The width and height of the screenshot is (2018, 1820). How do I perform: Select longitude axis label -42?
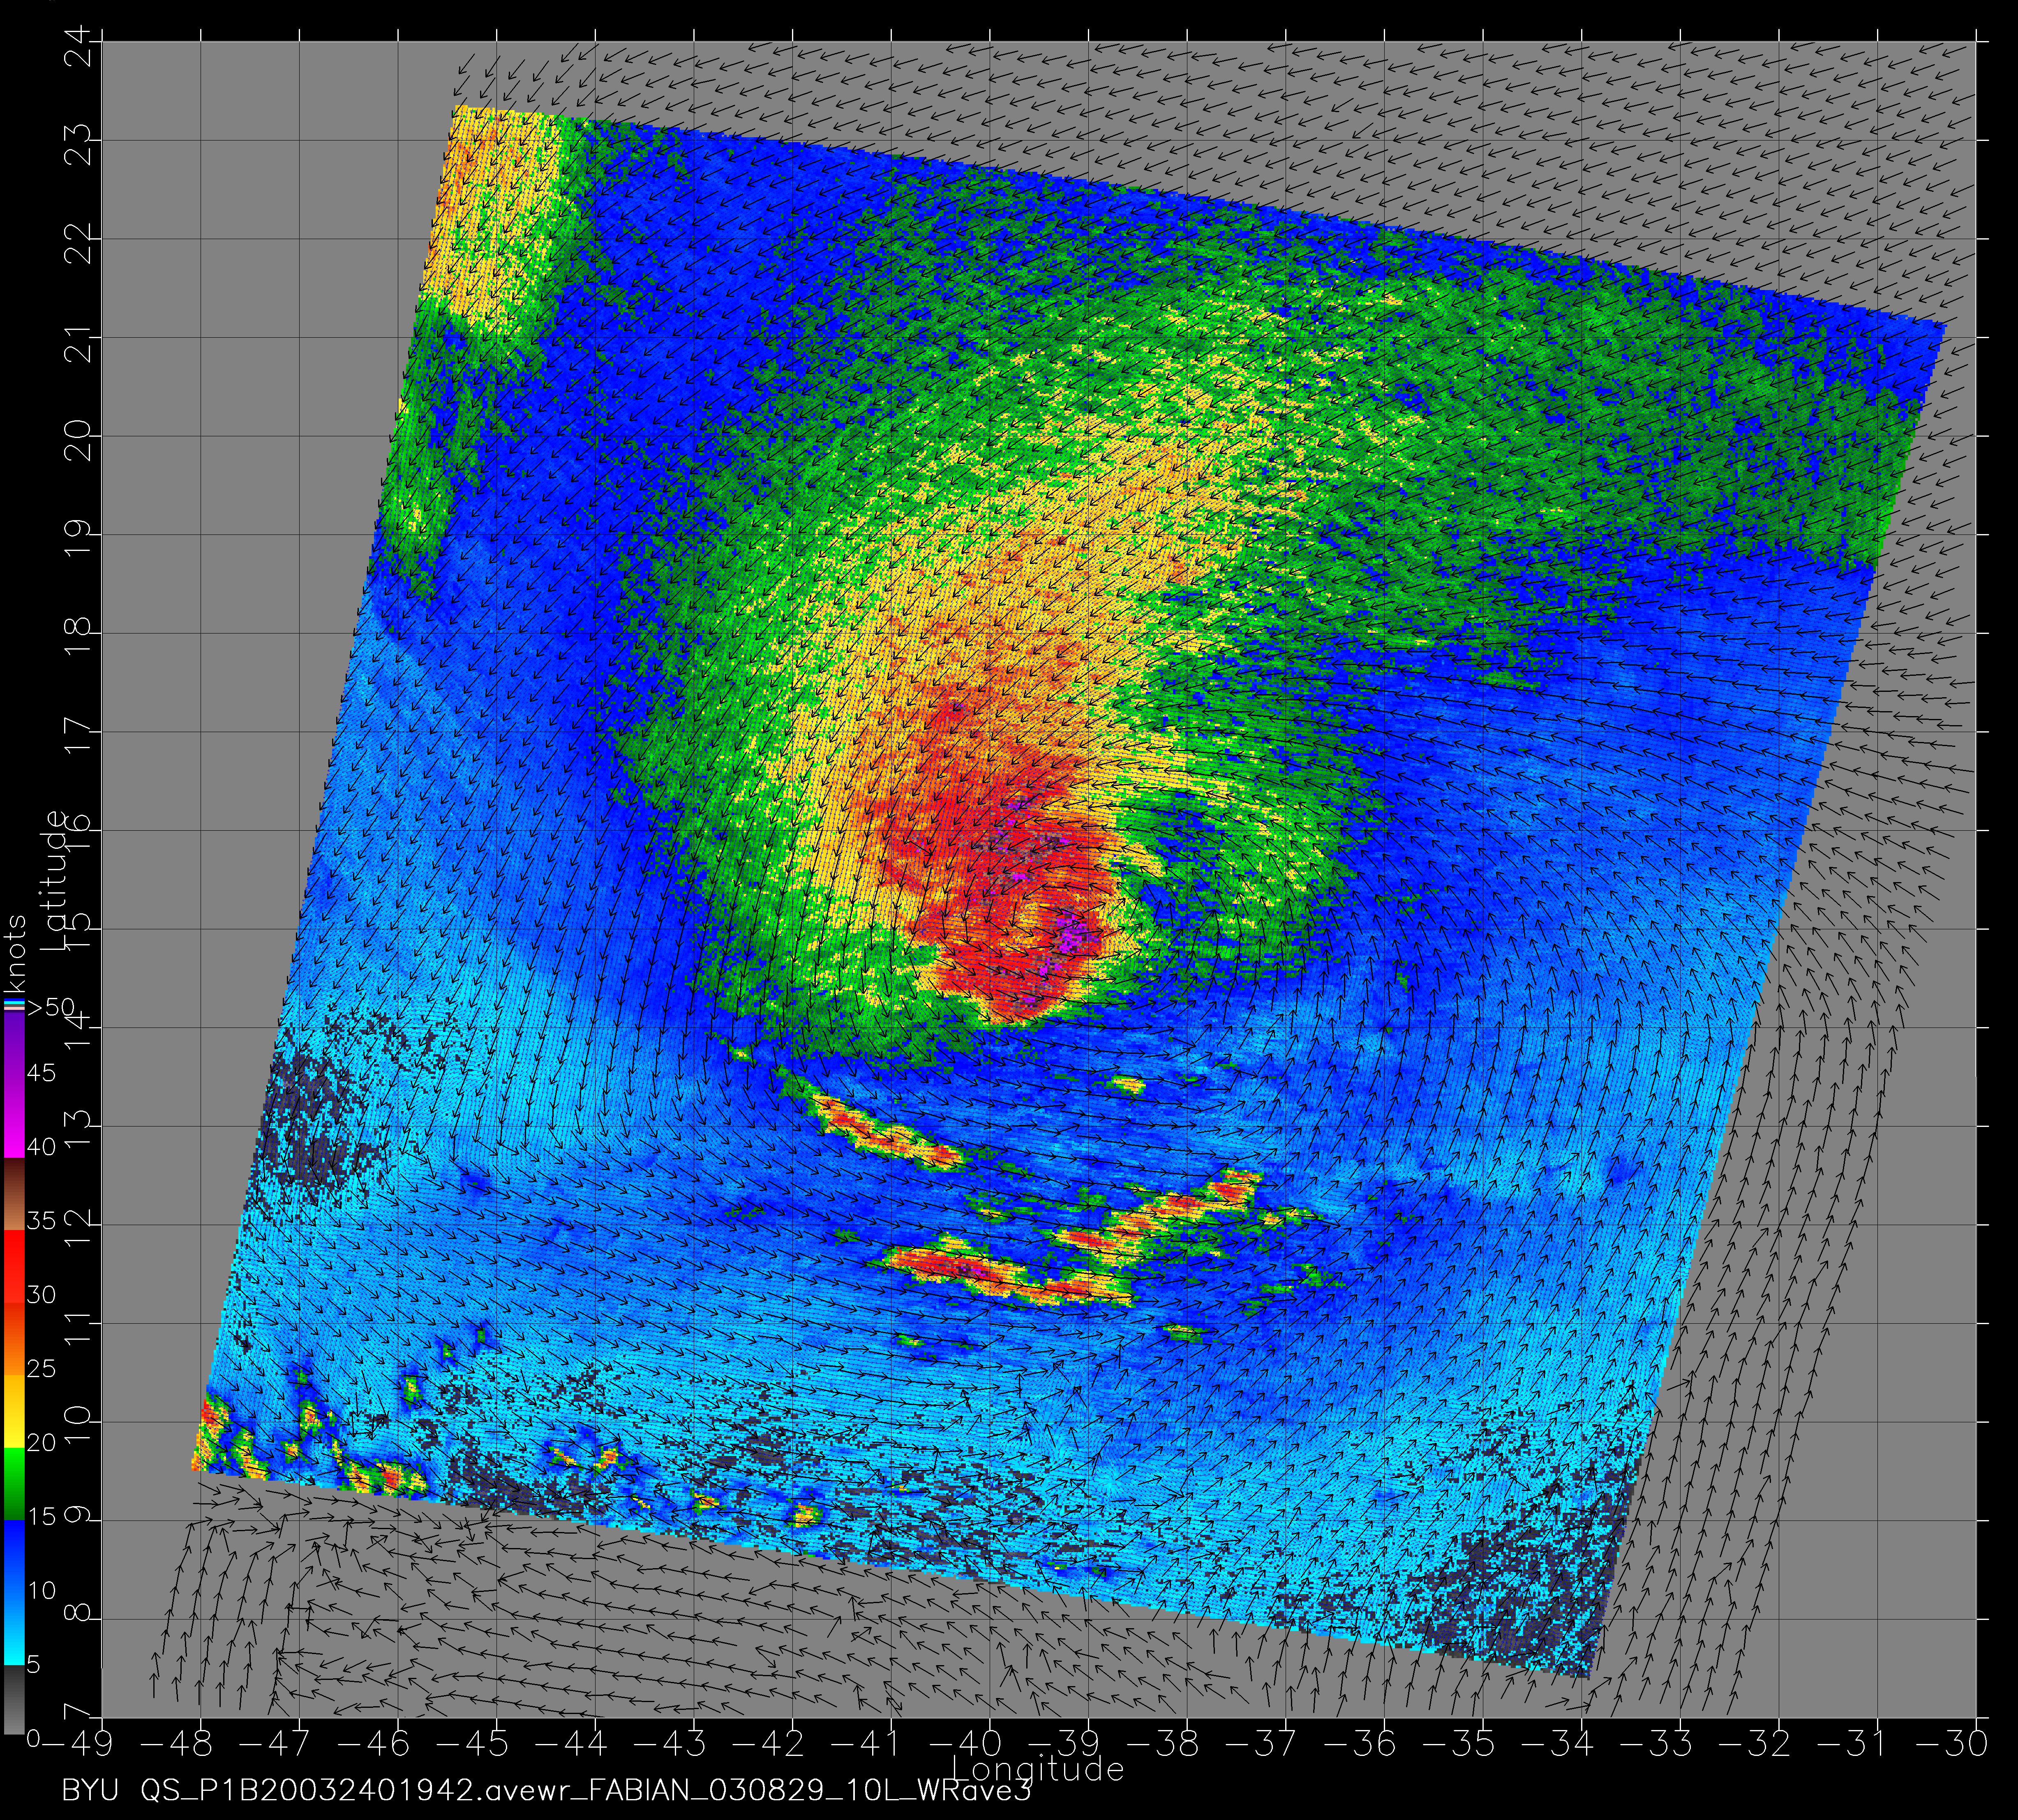pos(769,1744)
